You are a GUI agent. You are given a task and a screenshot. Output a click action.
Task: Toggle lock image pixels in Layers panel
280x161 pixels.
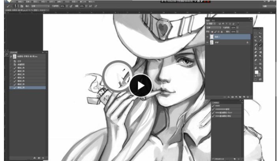pos(216,32)
